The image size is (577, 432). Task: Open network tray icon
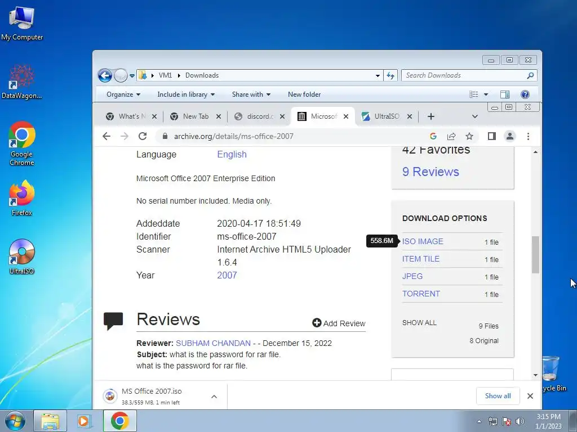click(492, 421)
